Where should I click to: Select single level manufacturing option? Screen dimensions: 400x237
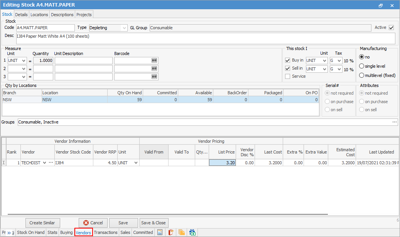click(x=362, y=66)
